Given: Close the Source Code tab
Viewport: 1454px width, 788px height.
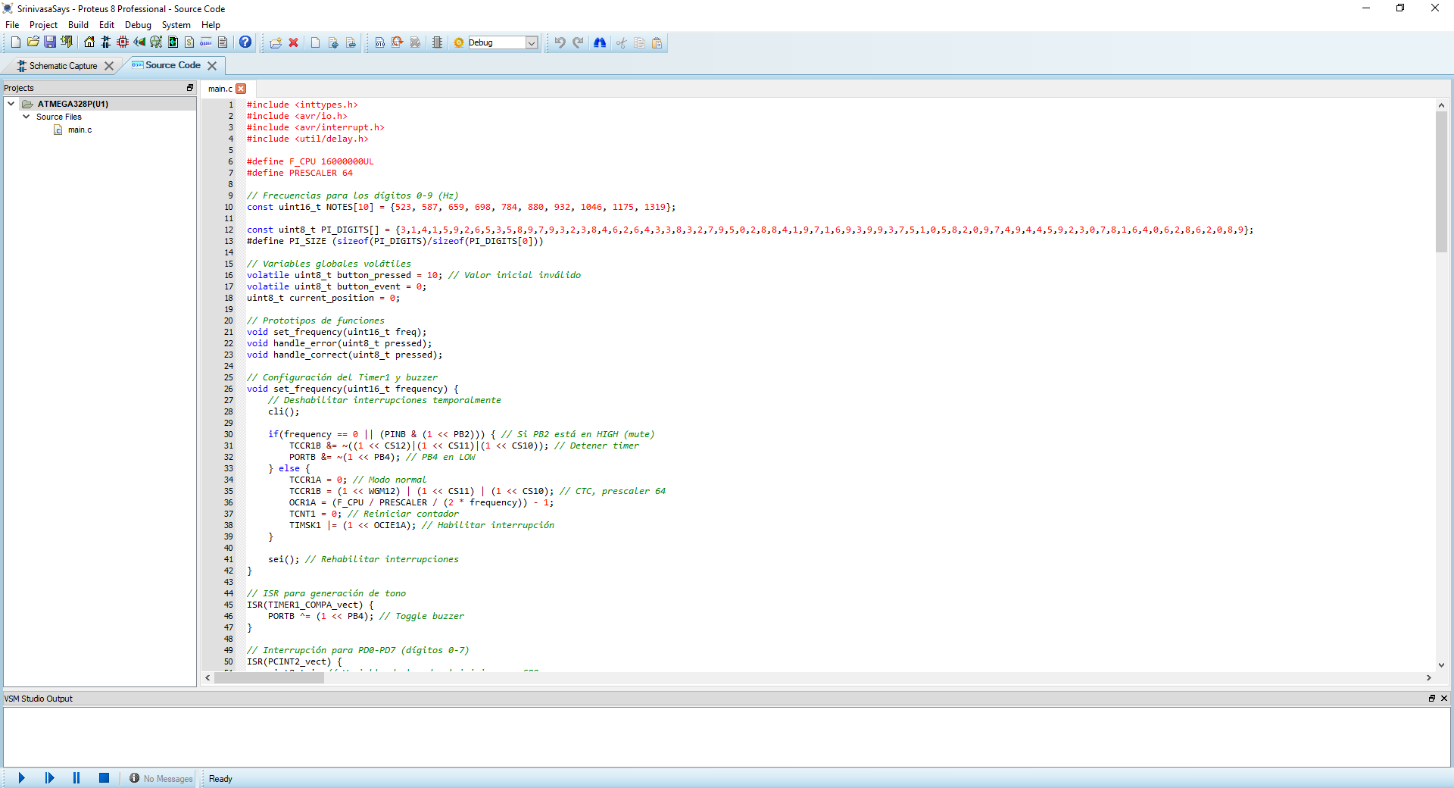Looking at the screenshot, I should [x=212, y=66].
